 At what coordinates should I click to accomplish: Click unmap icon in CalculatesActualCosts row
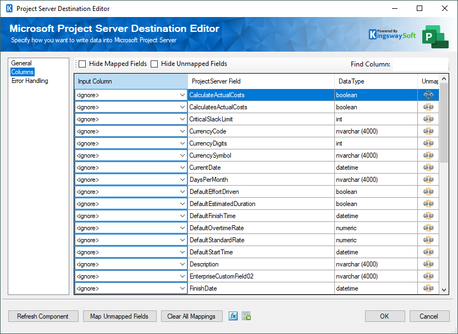pos(428,107)
